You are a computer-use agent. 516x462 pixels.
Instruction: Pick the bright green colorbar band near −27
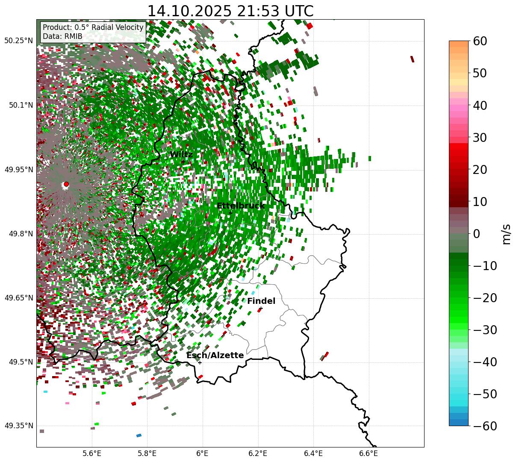(x=459, y=320)
